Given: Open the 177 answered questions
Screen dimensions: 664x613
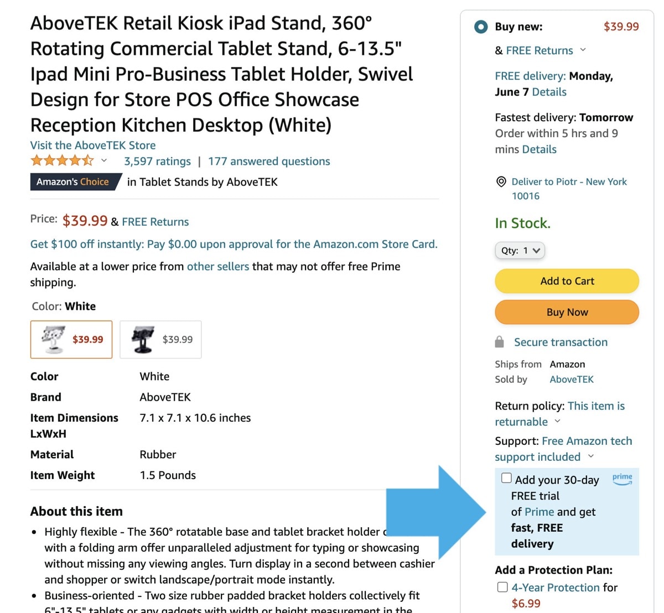Looking at the screenshot, I should (x=269, y=161).
